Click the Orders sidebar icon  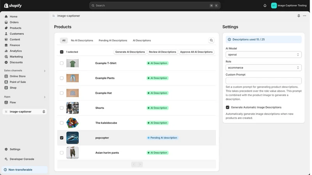pyautogui.click(x=6, y=22)
